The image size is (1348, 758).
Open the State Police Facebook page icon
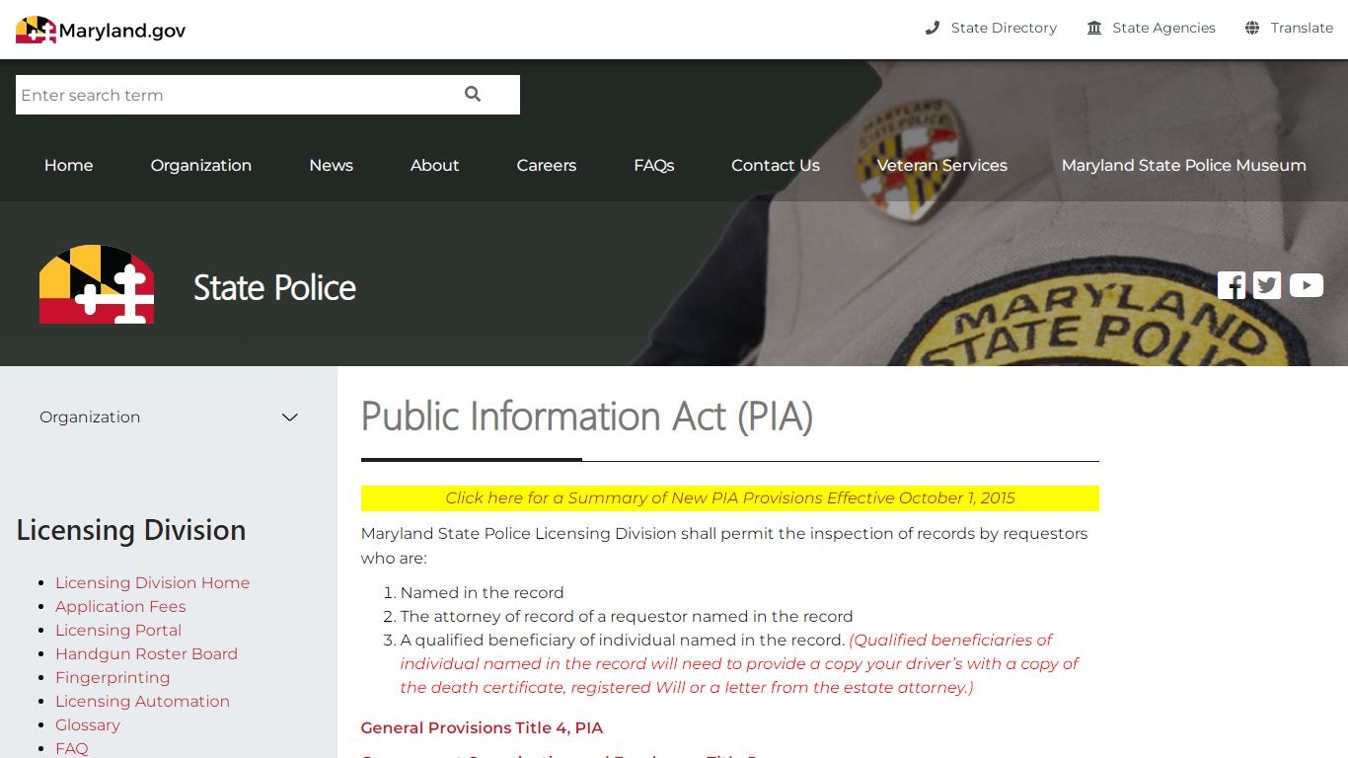[x=1232, y=285]
